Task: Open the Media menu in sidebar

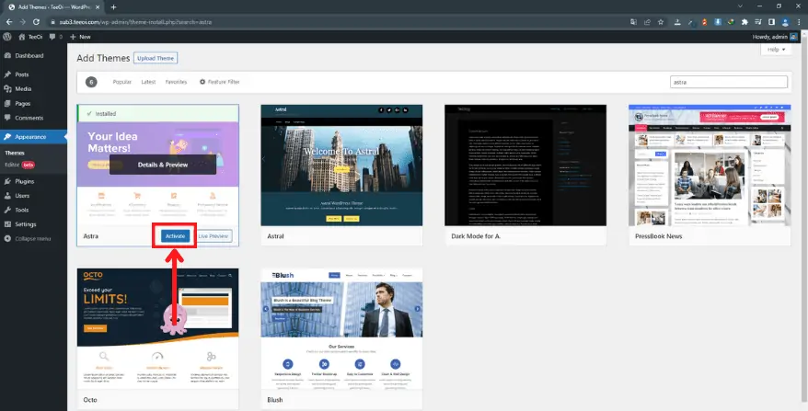Action: click(x=33, y=89)
